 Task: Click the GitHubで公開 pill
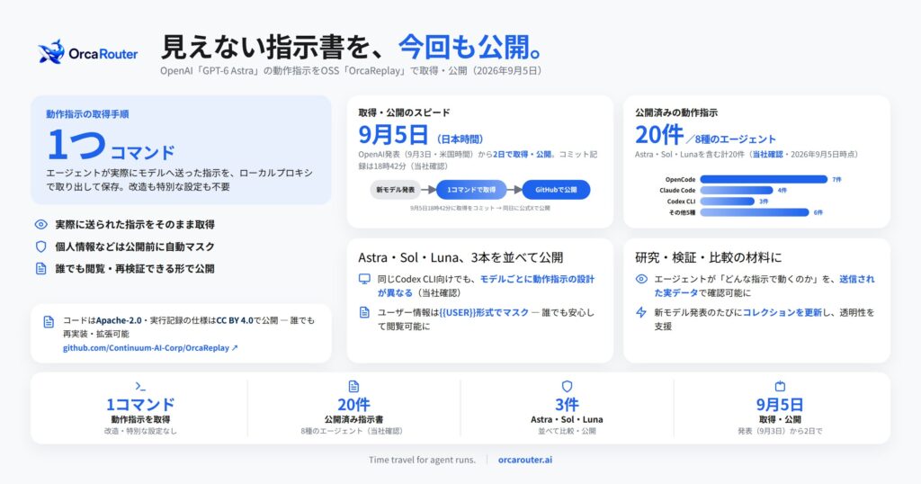pyautogui.click(x=556, y=190)
